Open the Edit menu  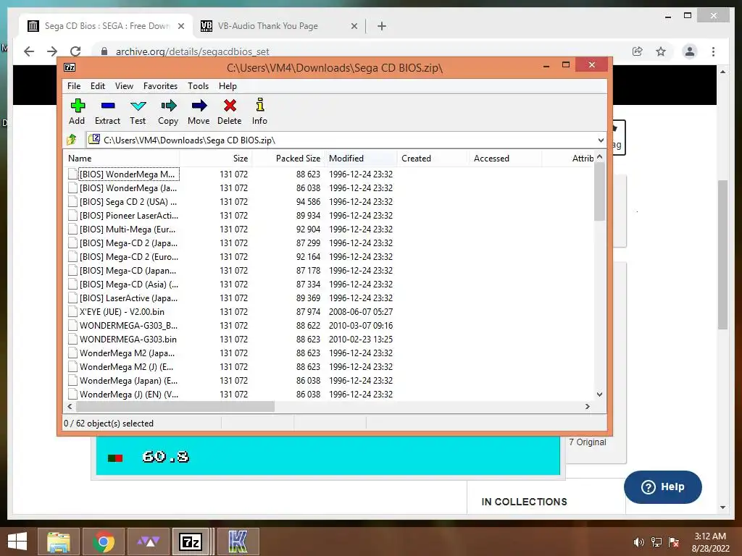coord(98,86)
